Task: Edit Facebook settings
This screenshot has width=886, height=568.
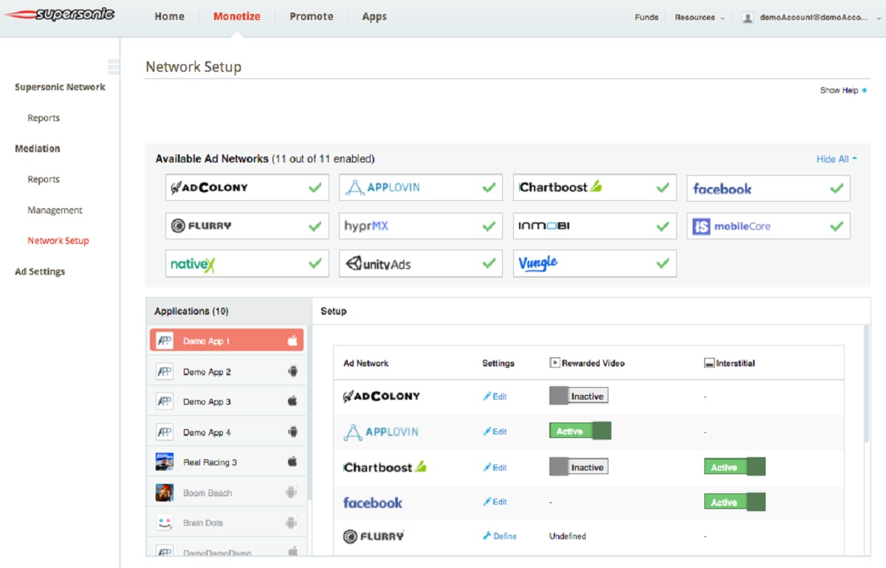Action: point(495,502)
